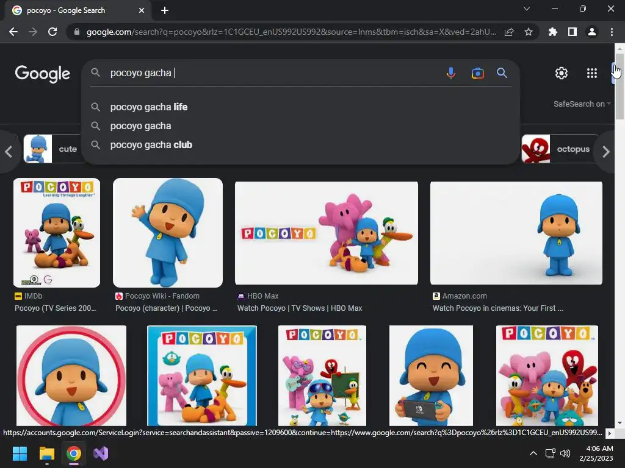Click the Chrome taskbar icon
Screen dimensions: 625x468
[x=74, y=453]
